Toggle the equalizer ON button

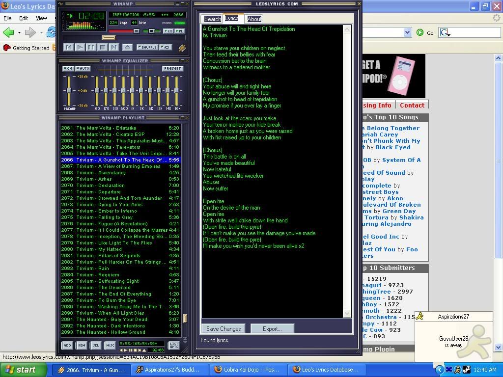68,69
